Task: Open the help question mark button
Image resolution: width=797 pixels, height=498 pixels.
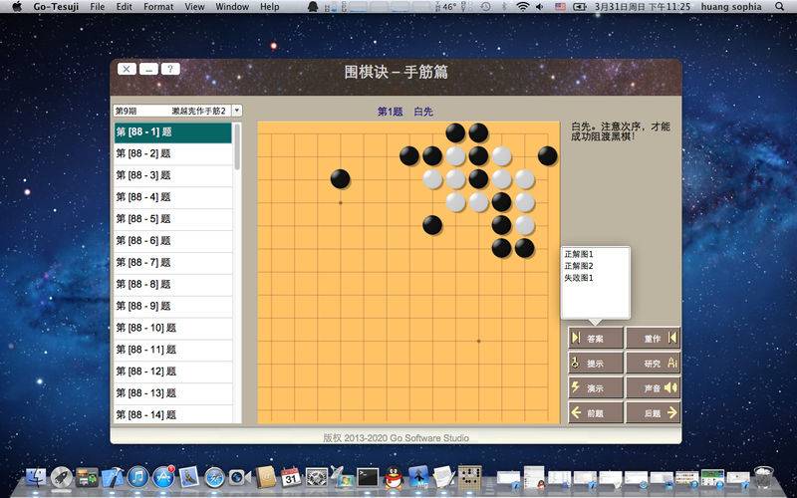Action: tap(170, 69)
